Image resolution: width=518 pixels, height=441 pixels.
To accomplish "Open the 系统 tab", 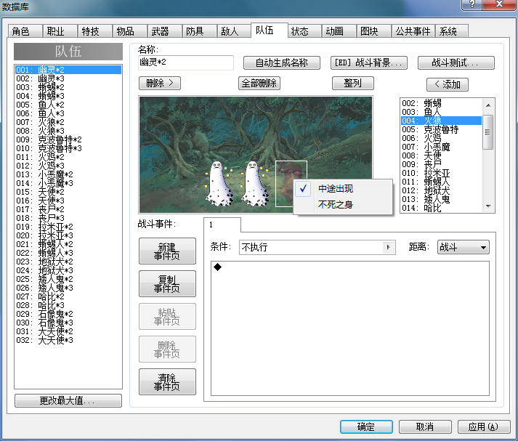I will coord(452,31).
